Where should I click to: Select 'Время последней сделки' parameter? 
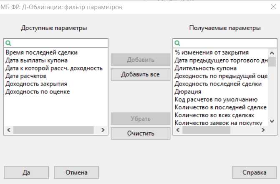click(41, 53)
